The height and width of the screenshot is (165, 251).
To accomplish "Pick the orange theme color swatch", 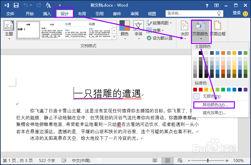I will pos(223,53).
